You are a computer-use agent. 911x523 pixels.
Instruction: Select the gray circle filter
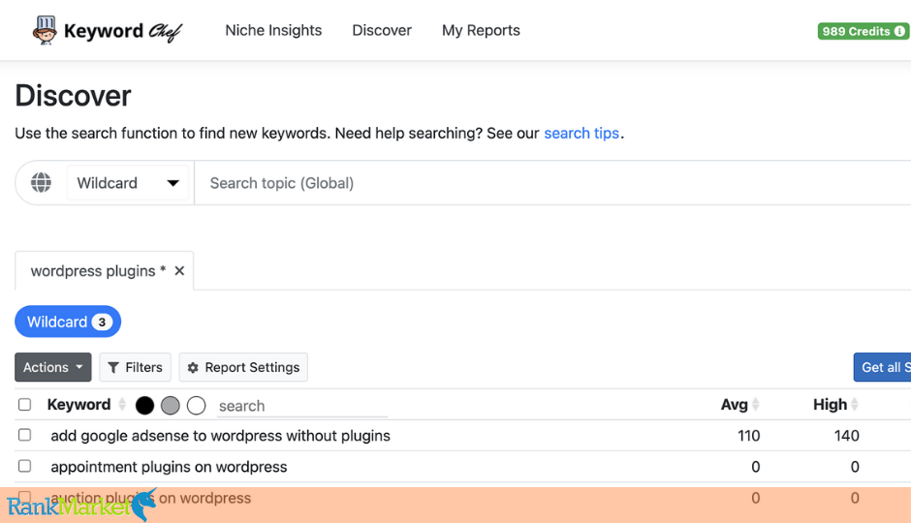[171, 405]
